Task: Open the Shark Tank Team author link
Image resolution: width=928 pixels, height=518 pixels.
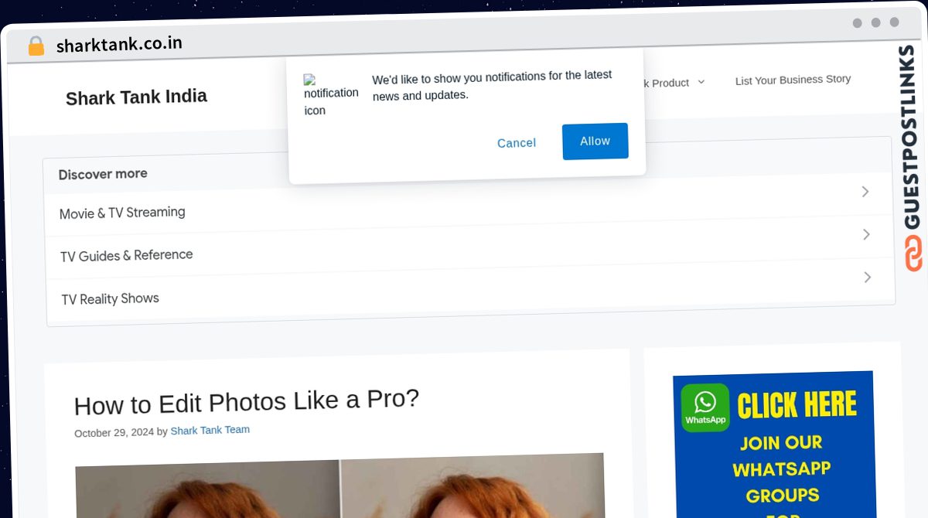Action: tap(210, 431)
